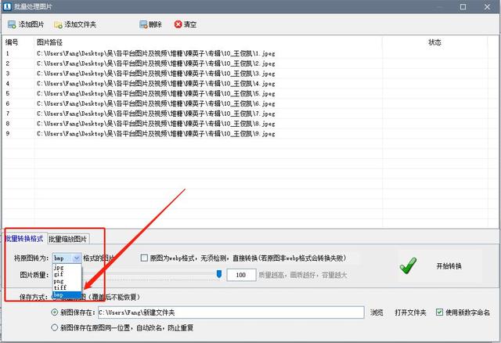Click the 添加图片 (add image) icon
The image size is (501, 343).
(x=11, y=24)
